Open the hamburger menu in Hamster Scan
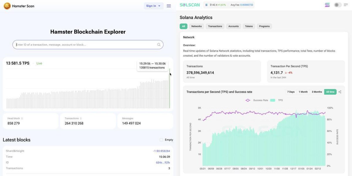 tap(169, 6)
